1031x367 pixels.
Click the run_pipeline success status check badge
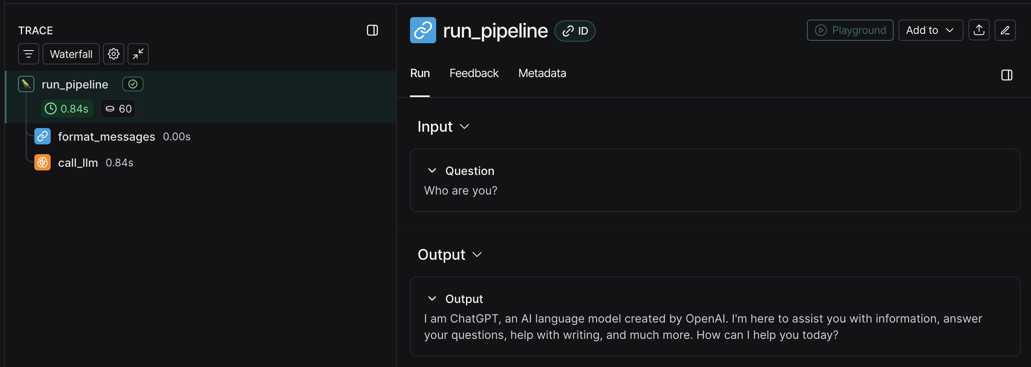[133, 84]
